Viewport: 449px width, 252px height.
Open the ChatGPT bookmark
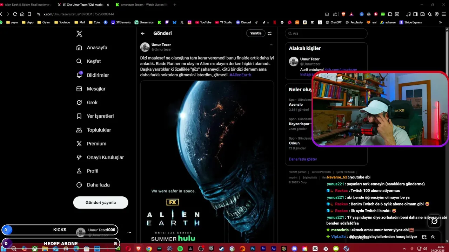[333, 22]
